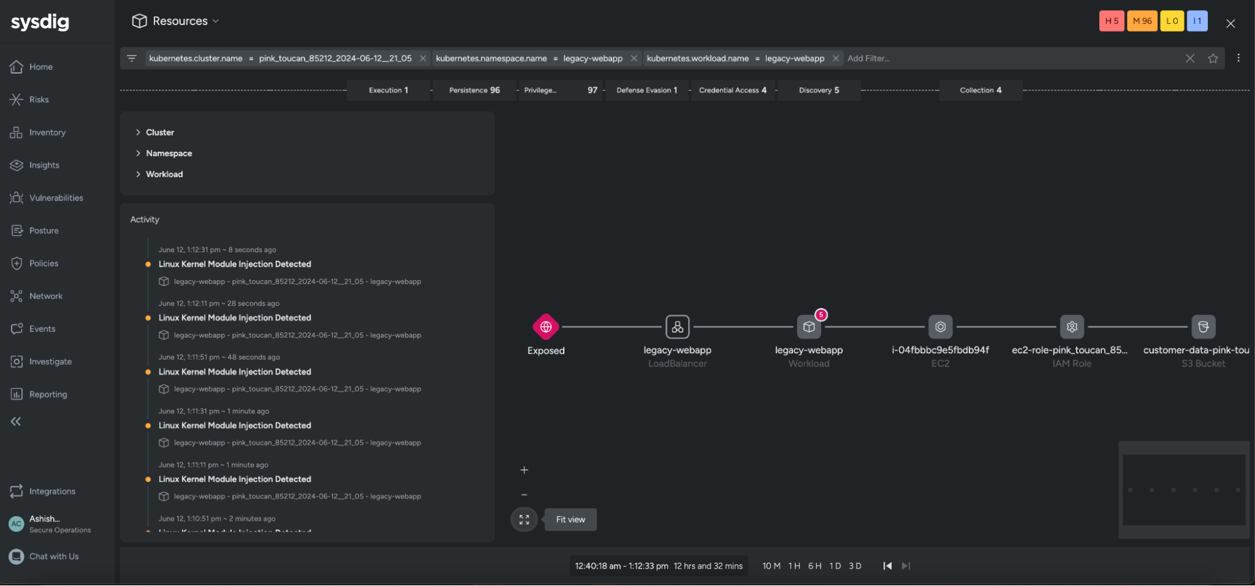
Task: Expand the Workload section
Action: point(159,174)
